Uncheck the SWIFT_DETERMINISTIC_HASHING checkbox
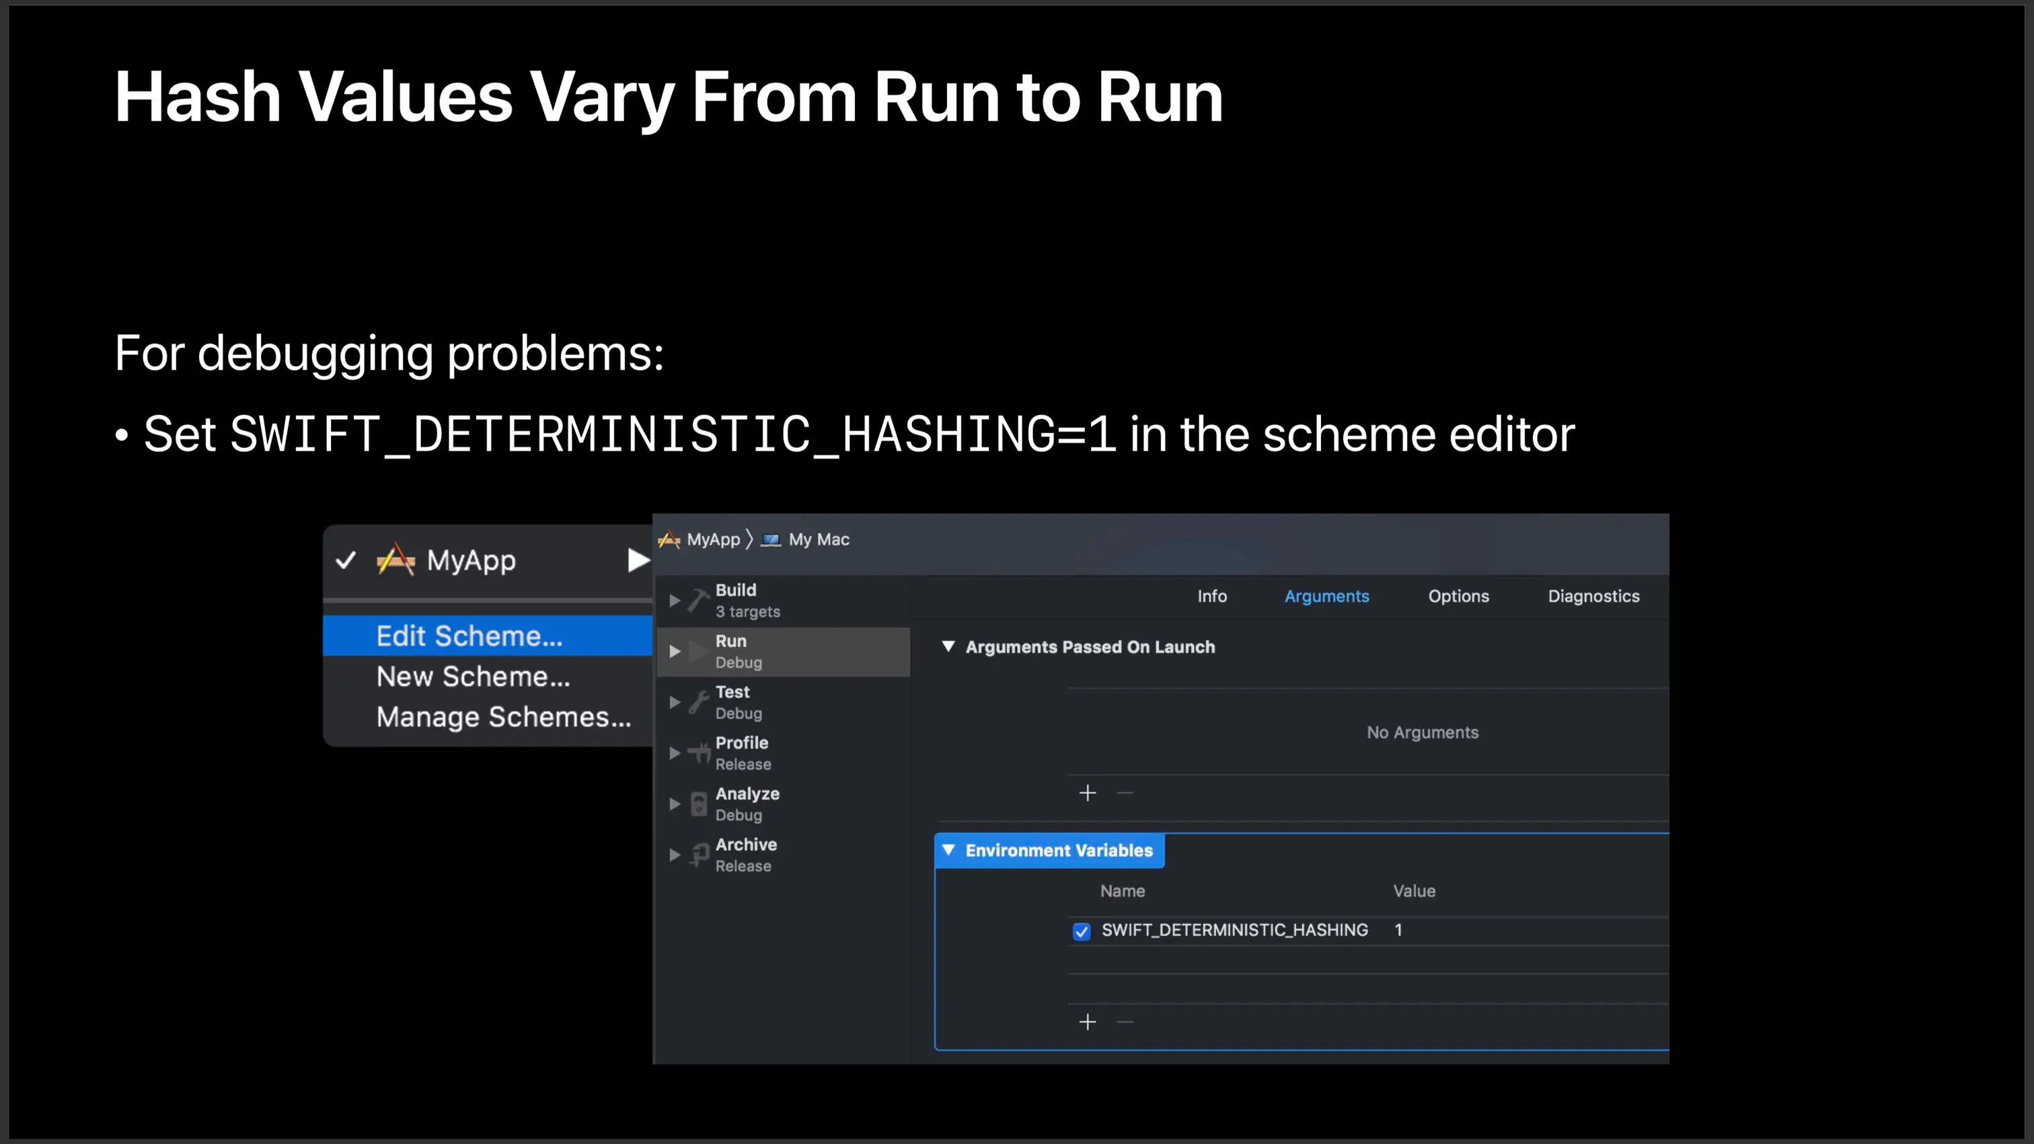 [1082, 931]
